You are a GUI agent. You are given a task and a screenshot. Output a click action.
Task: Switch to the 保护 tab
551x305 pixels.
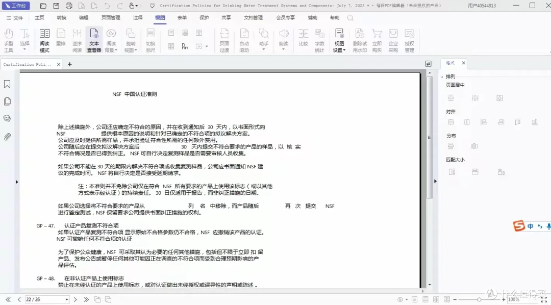[x=204, y=17]
